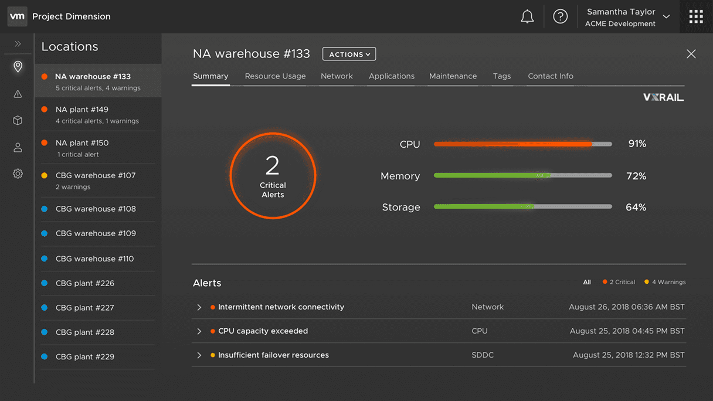Open the app grid launcher

696,17
